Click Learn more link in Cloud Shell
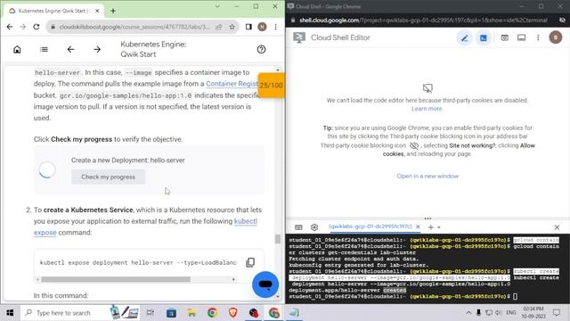This screenshot has width=570, height=321. 427,109
